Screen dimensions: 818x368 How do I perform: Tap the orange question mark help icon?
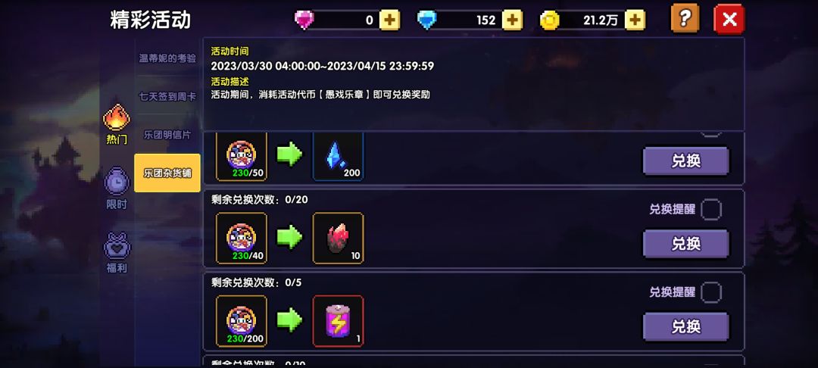pyautogui.click(x=685, y=19)
